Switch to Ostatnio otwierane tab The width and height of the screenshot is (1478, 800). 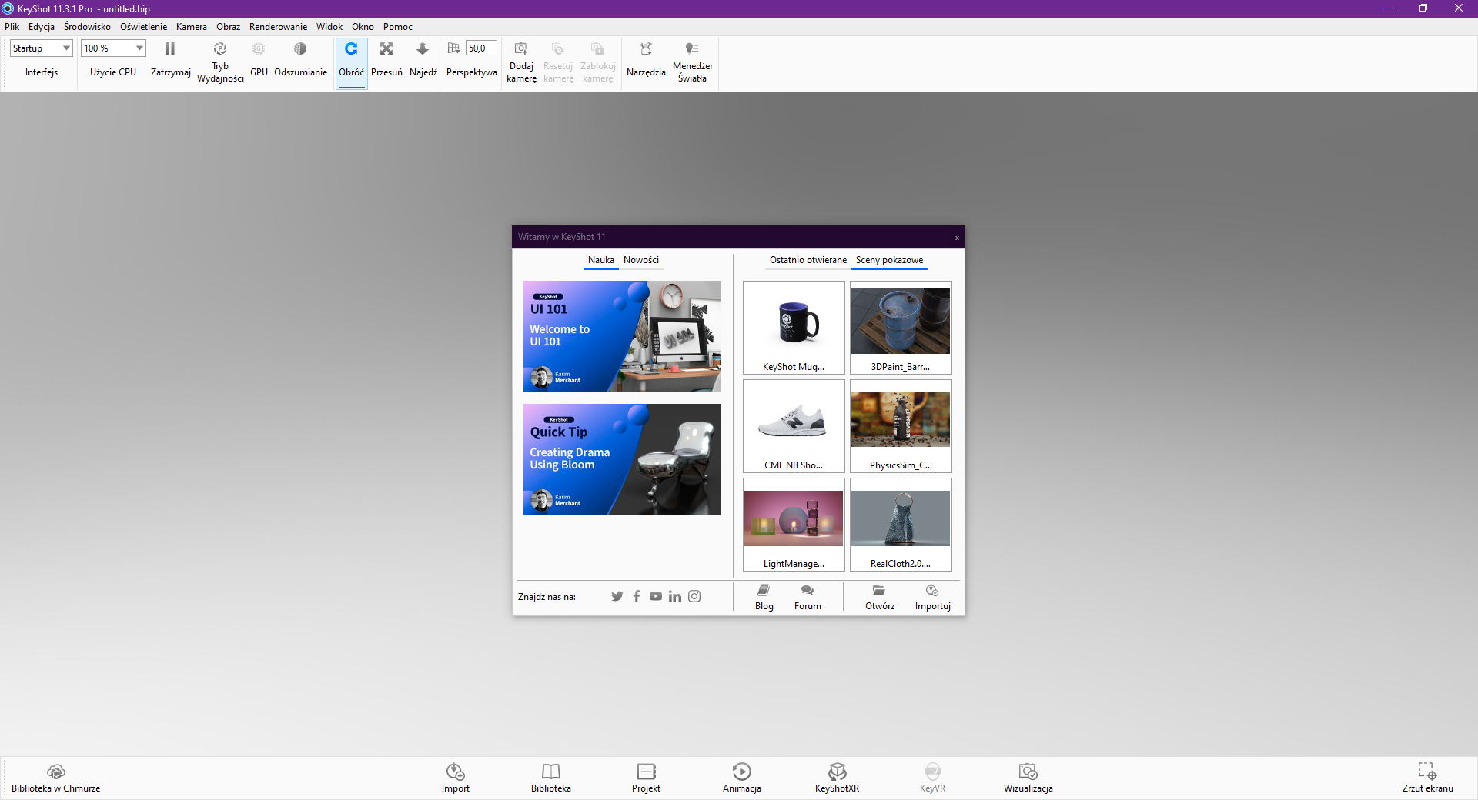(x=808, y=260)
